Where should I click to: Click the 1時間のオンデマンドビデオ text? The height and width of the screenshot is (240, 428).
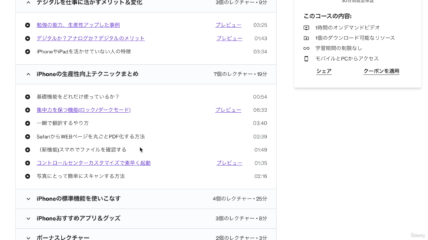tap(348, 28)
